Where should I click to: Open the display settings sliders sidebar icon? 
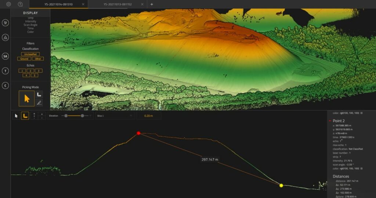click(x=5, y=23)
